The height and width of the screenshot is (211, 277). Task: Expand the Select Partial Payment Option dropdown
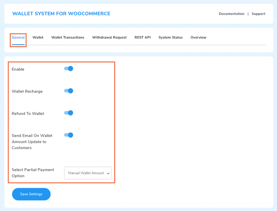click(x=88, y=173)
